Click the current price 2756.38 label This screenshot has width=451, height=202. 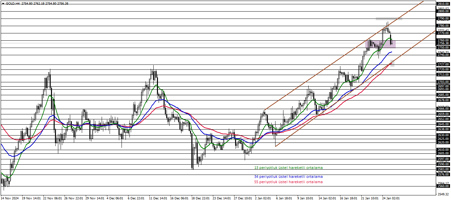click(x=443, y=43)
